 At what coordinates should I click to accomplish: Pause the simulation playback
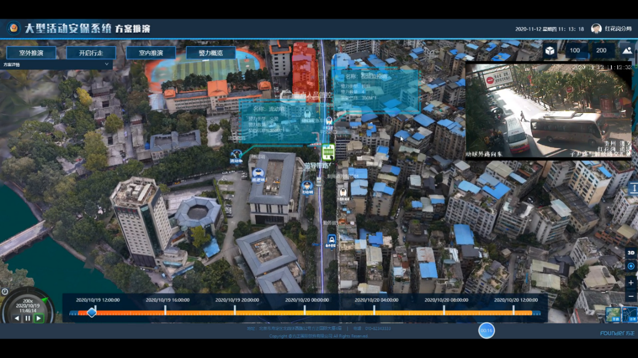[27, 319]
